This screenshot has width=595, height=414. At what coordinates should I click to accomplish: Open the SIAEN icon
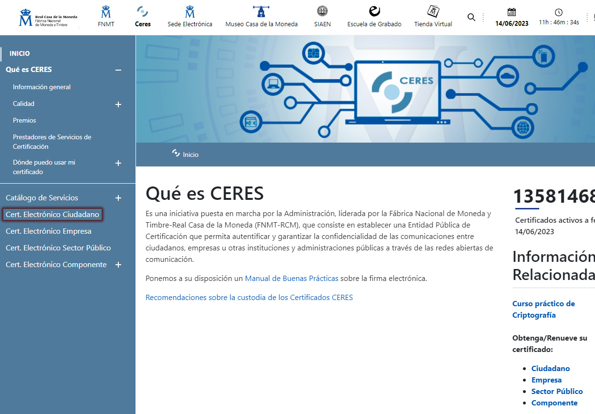point(323,11)
